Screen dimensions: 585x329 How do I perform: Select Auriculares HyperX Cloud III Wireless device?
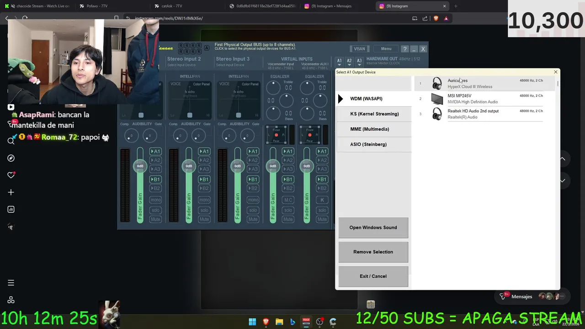485,83
